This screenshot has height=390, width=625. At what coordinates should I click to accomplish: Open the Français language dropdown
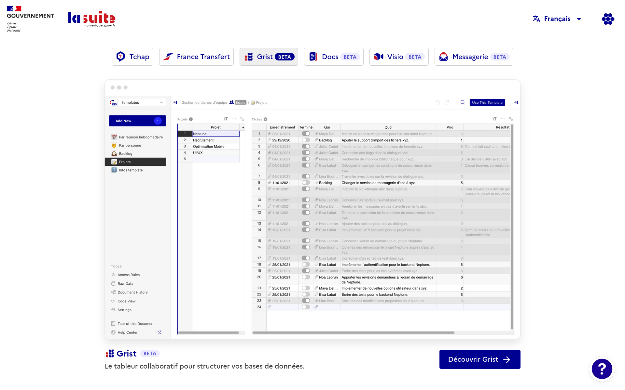(x=557, y=19)
